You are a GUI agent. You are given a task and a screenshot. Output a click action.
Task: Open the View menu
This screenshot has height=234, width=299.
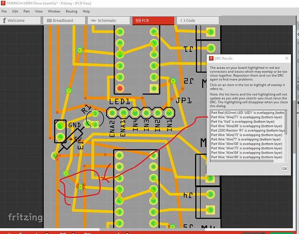38,11
